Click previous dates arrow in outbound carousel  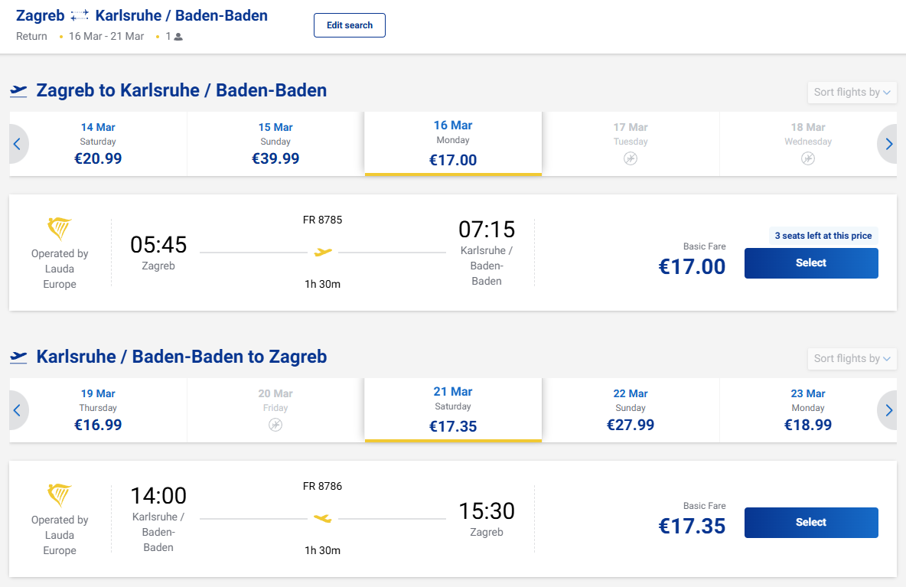pos(18,144)
